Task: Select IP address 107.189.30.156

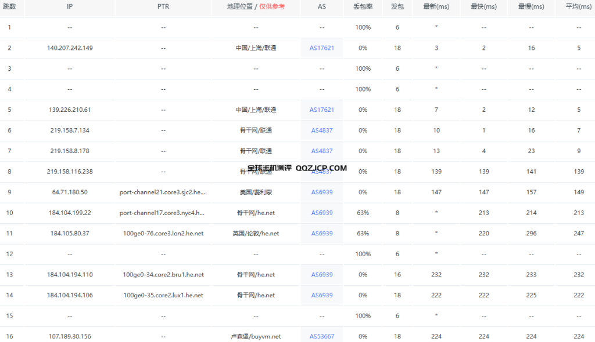Action: [69, 336]
